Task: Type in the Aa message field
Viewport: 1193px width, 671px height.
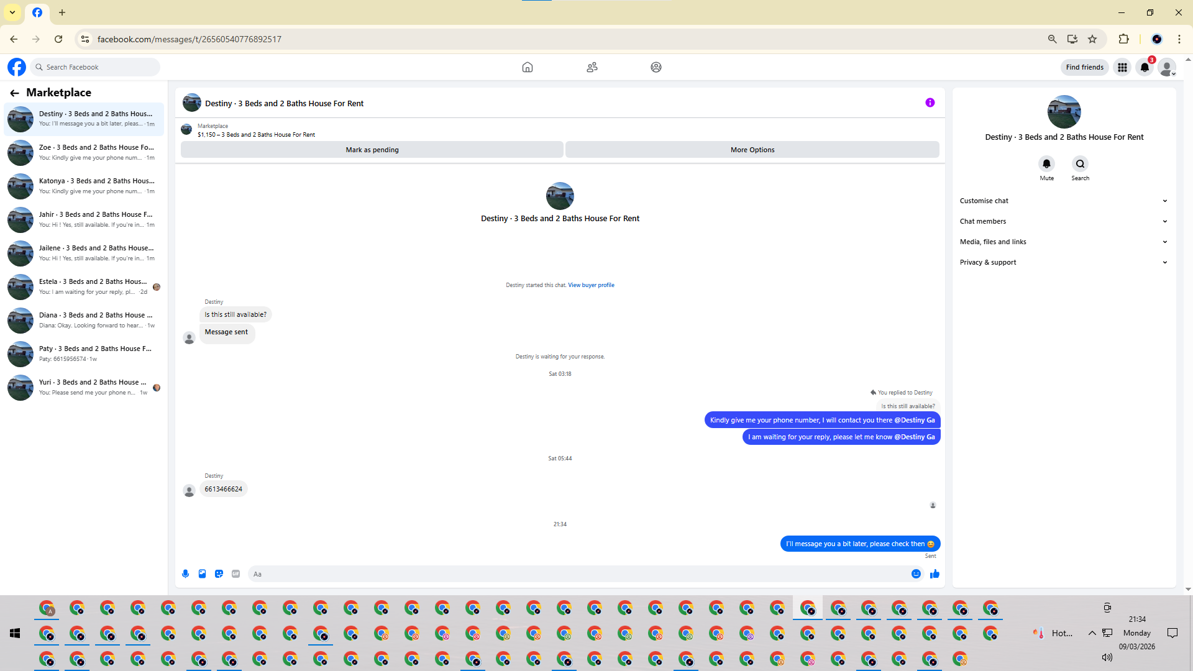Action: (578, 574)
